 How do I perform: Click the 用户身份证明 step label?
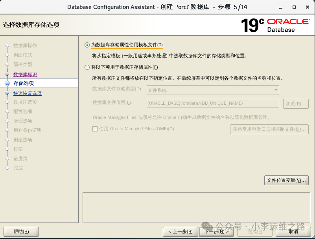point(27,130)
